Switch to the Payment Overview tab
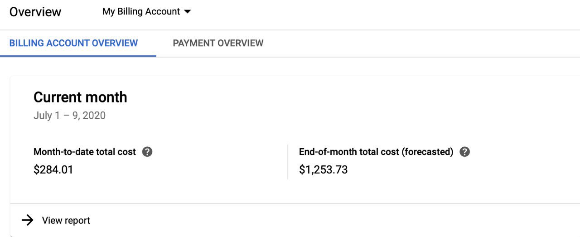This screenshot has width=580, height=237. tap(218, 43)
